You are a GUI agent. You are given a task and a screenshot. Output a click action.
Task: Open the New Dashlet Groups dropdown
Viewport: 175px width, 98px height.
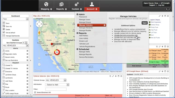click(x=26, y=43)
